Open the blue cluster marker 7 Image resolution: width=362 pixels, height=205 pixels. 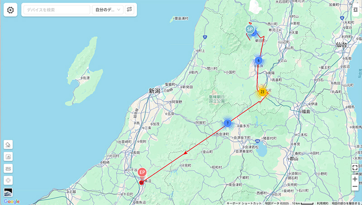(x=228, y=123)
